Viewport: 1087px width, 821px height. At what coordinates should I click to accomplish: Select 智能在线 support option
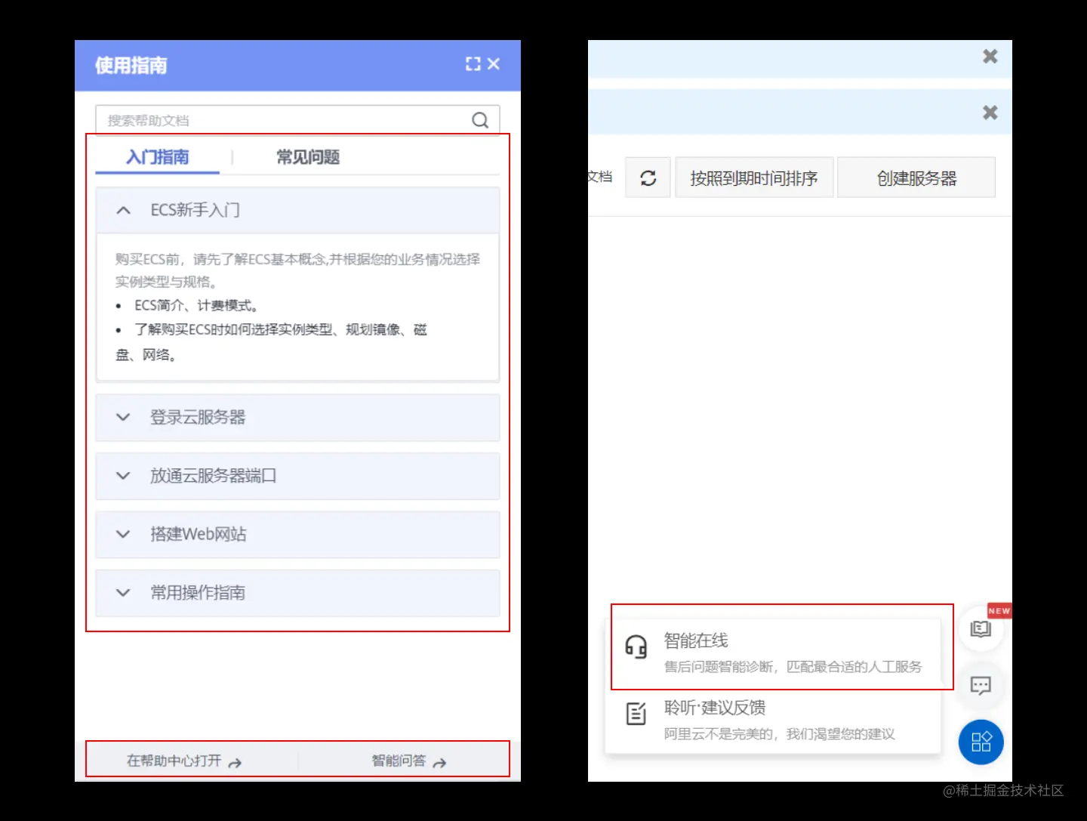click(774, 653)
